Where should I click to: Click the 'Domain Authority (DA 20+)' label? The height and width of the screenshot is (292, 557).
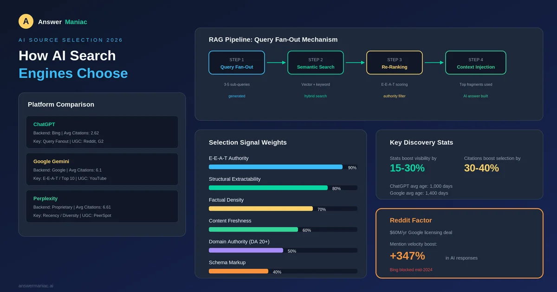tap(239, 241)
